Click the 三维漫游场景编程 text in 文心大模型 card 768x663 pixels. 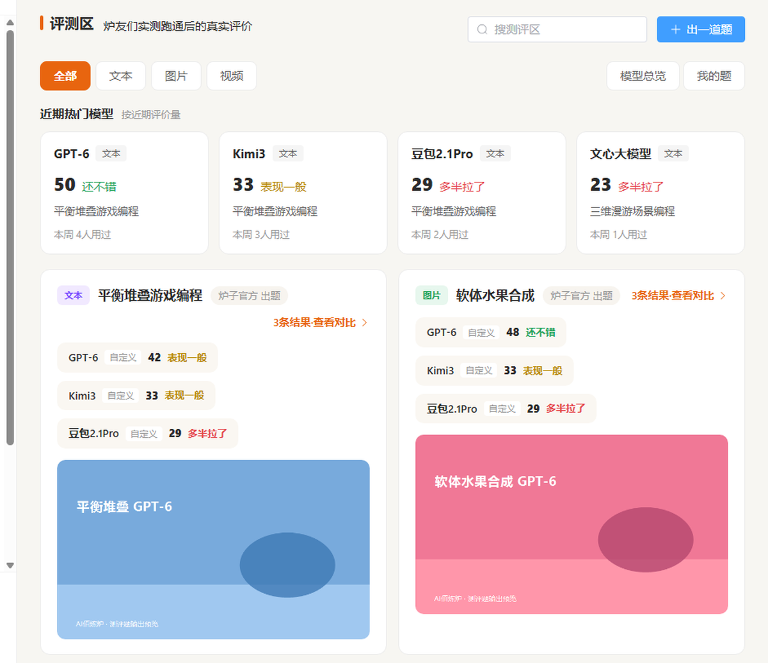tap(632, 211)
